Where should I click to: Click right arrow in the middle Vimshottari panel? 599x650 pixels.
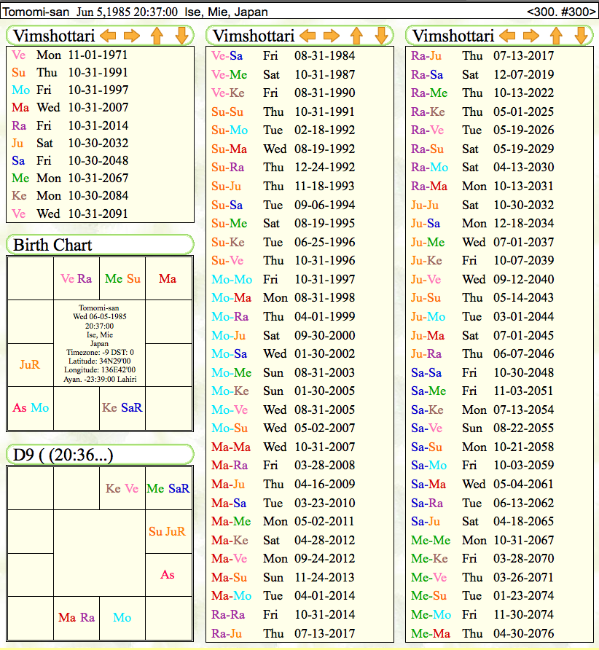point(332,36)
